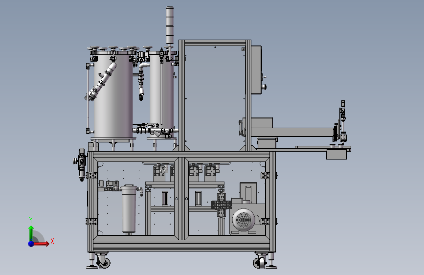Select the right caster wheel

coord(259,262)
